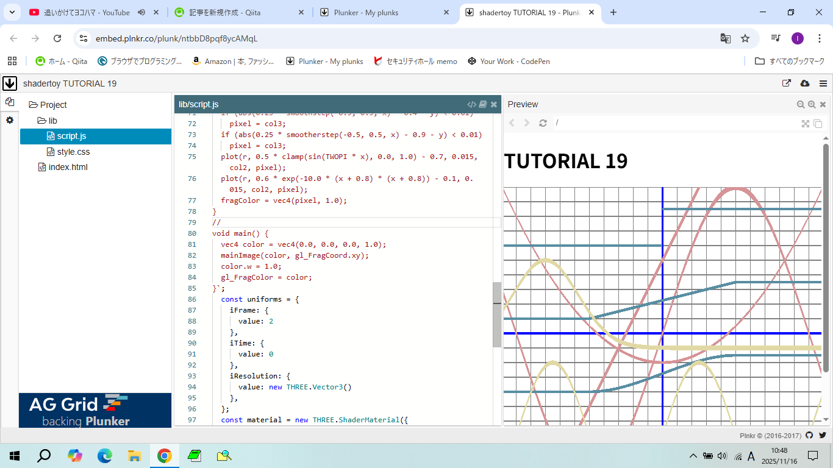Open Windows Start menu
Screen dimensions: 833x468
coord(15,455)
